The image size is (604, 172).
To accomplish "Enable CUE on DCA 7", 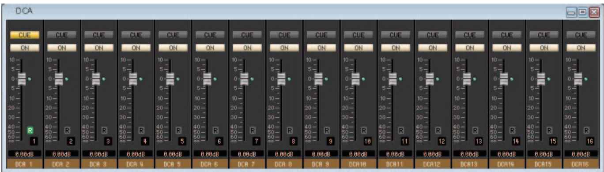I will (247, 35).
